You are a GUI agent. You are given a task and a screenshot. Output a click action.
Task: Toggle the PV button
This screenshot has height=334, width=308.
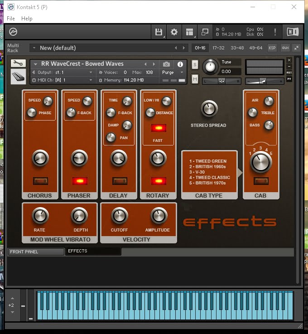point(289,79)
